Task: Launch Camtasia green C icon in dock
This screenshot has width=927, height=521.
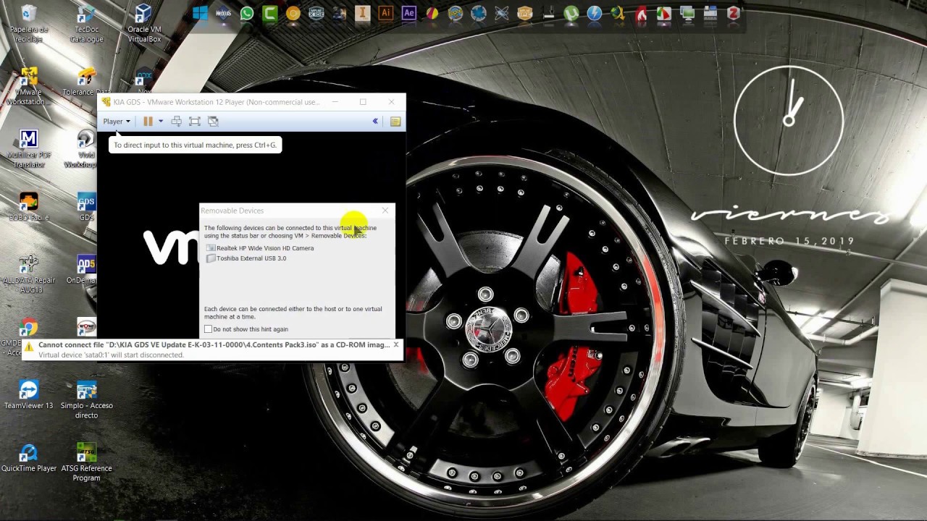Action: pyautogui.click(x=270, y=13)
